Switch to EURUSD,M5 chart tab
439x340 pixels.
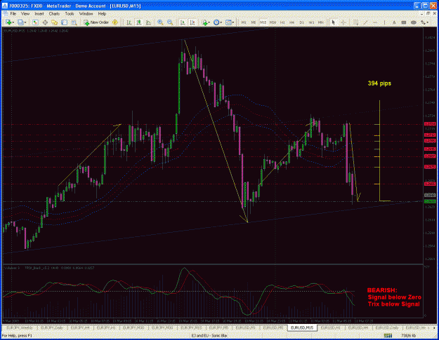point(273,327)
